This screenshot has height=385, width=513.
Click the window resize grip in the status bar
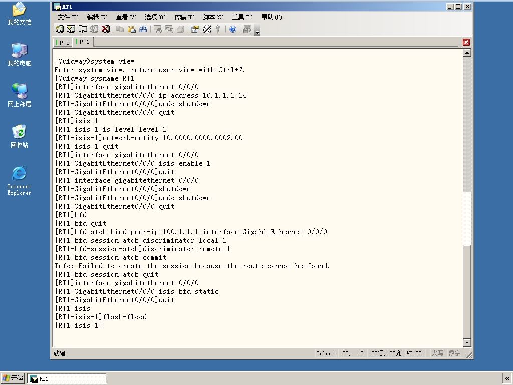point(469,355)
